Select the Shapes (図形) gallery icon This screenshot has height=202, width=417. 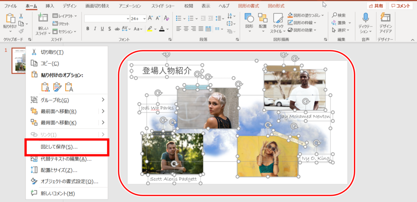(249, 18)
